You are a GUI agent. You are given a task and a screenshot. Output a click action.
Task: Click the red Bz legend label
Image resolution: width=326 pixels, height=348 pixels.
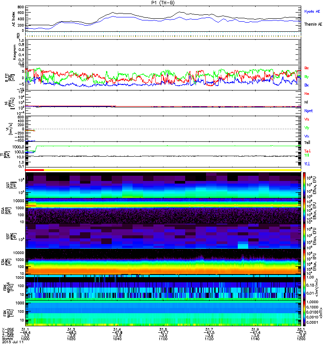coord(307,68)
